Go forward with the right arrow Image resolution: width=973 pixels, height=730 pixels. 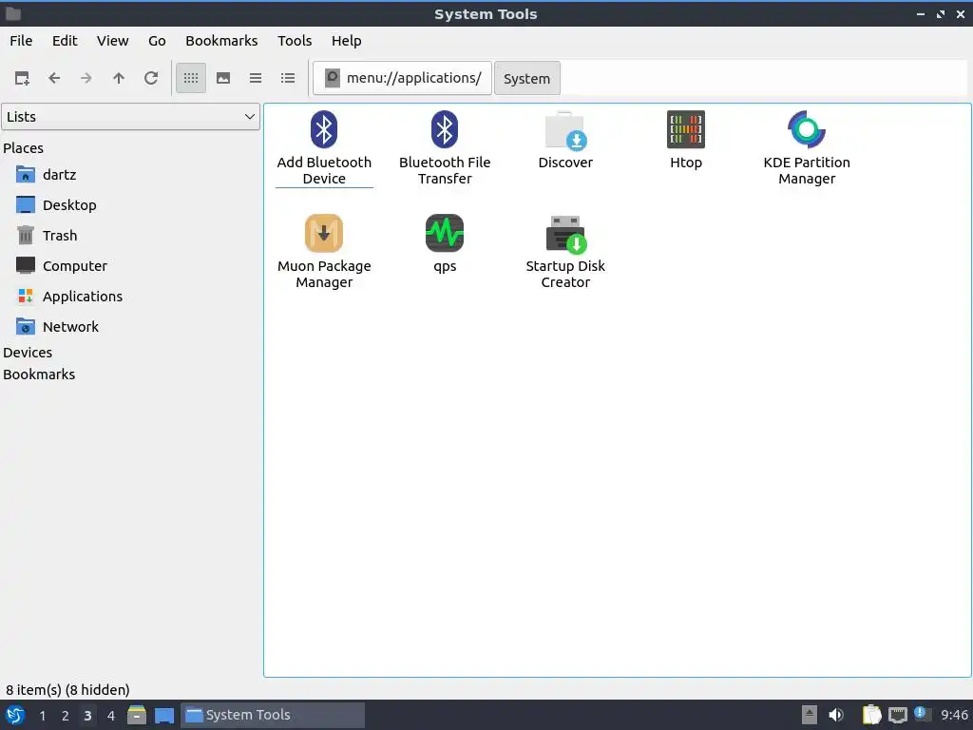[x=86, y=78]
